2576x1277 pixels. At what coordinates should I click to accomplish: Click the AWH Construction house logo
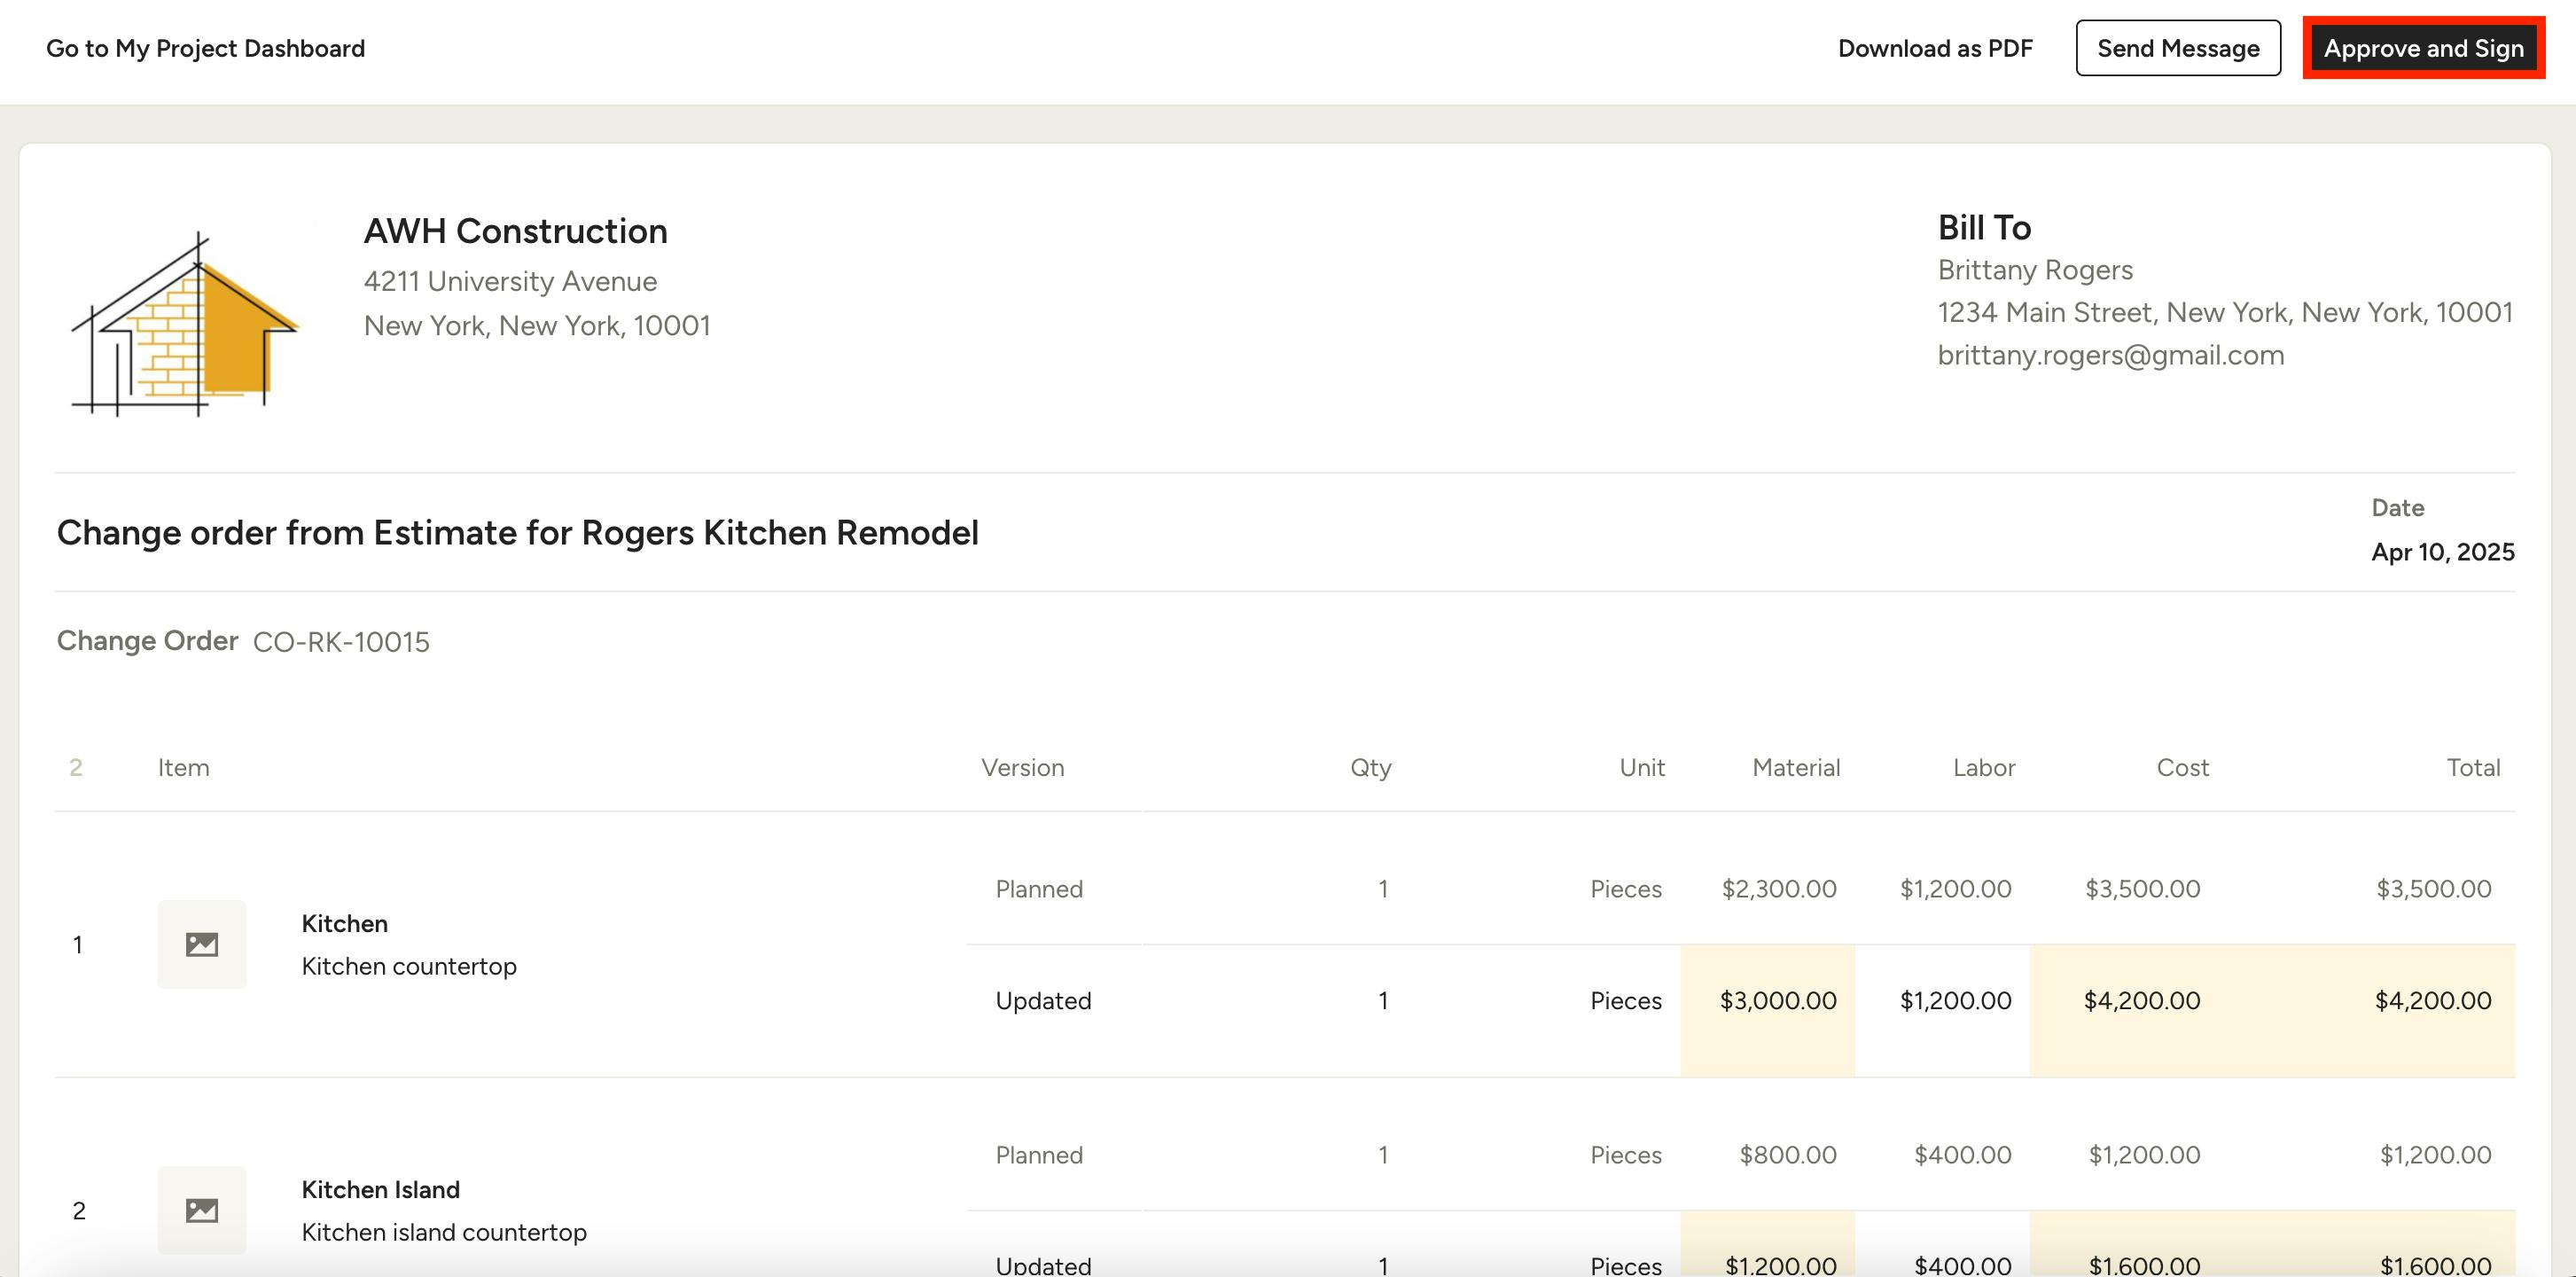click(187, 325)
